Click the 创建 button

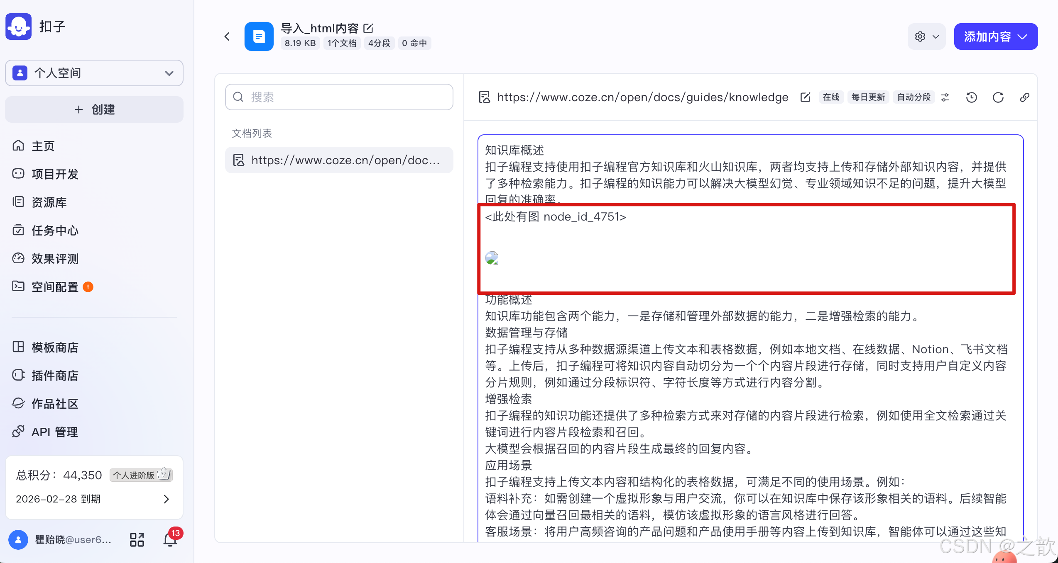click(94, 109)
